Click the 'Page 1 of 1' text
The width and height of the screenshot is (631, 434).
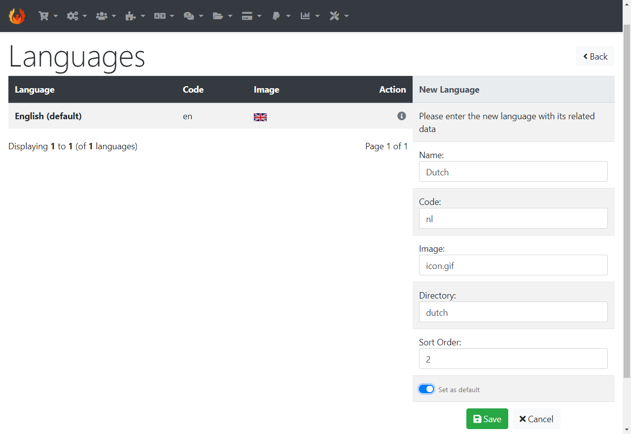(386, 146)
